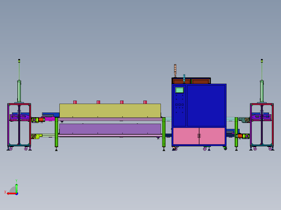The height and width of the screenshot is (210, 281).
Task: Pick the beige signal tower light above the cabinet
Action: click(x=175, y=70)
